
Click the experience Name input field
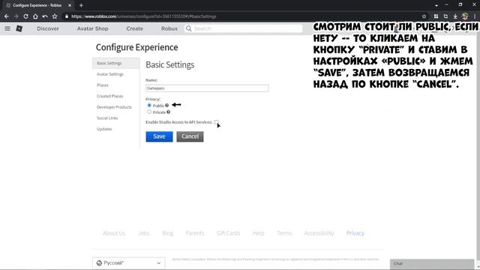click(x=207, y=88)
